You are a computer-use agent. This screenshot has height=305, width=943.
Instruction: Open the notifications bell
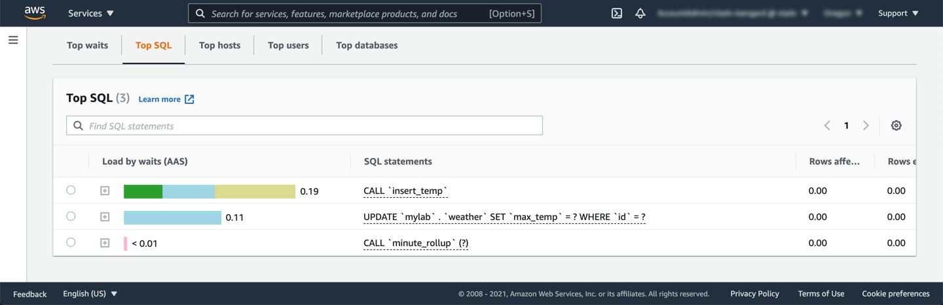point(640,13)
